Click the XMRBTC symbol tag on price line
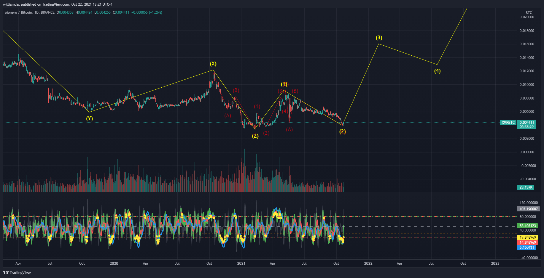Screen dimensions: 544x278 pos(508,123)
